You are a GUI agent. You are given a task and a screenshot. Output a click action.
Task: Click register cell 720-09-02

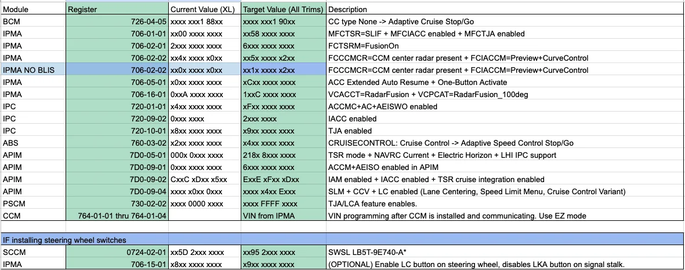tap(117, 119)
